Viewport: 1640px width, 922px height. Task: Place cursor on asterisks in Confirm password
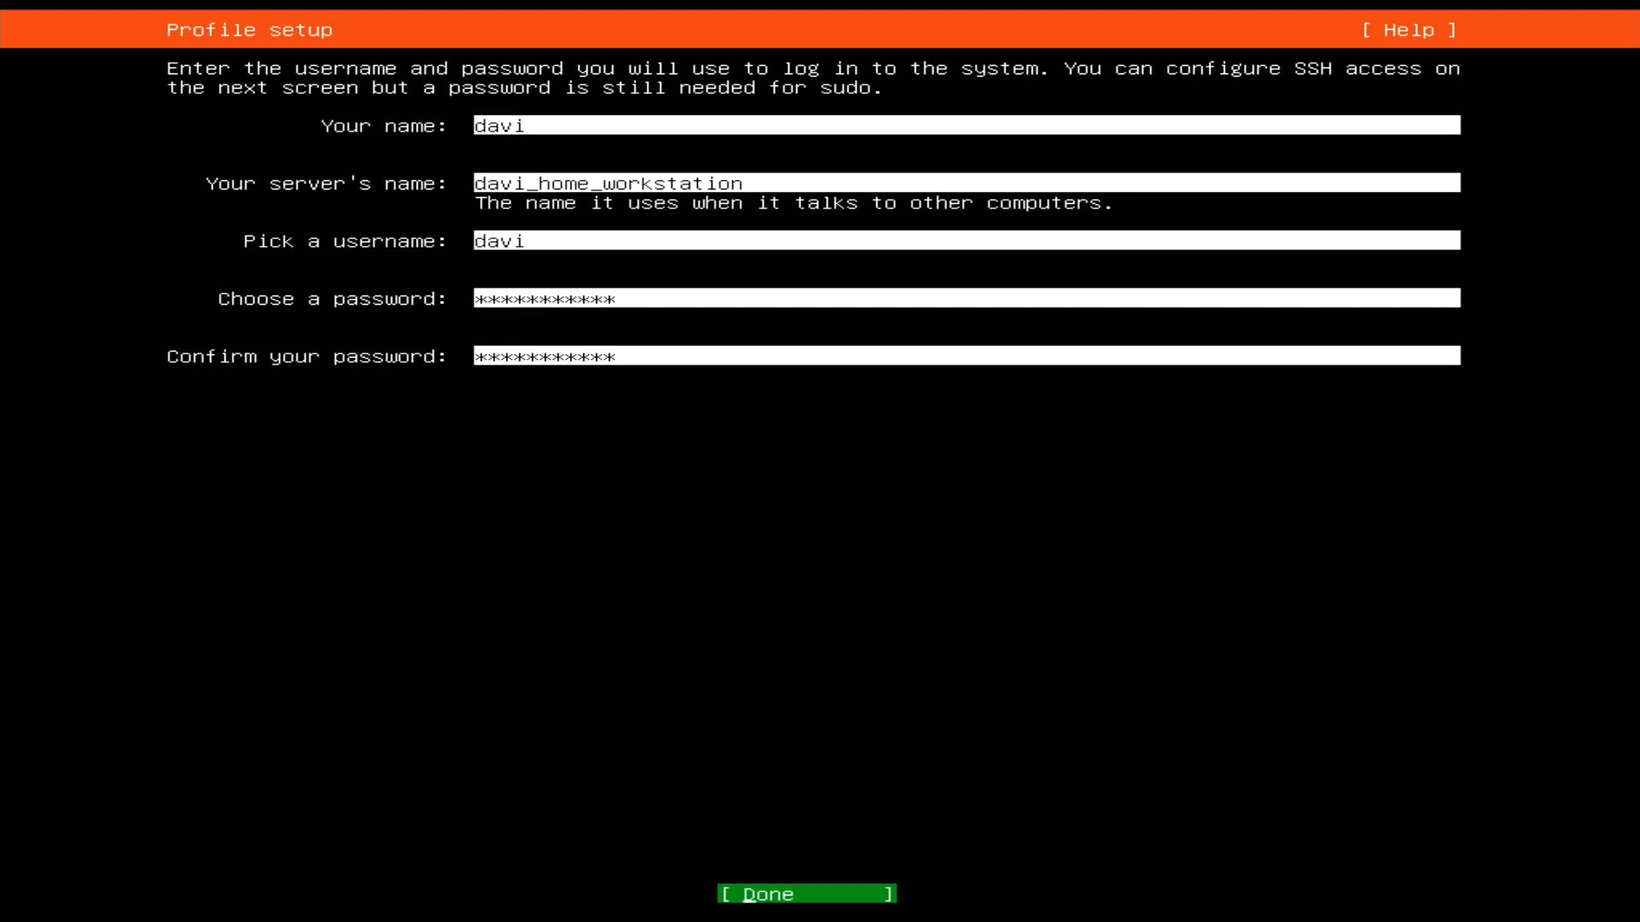(544, 357)
